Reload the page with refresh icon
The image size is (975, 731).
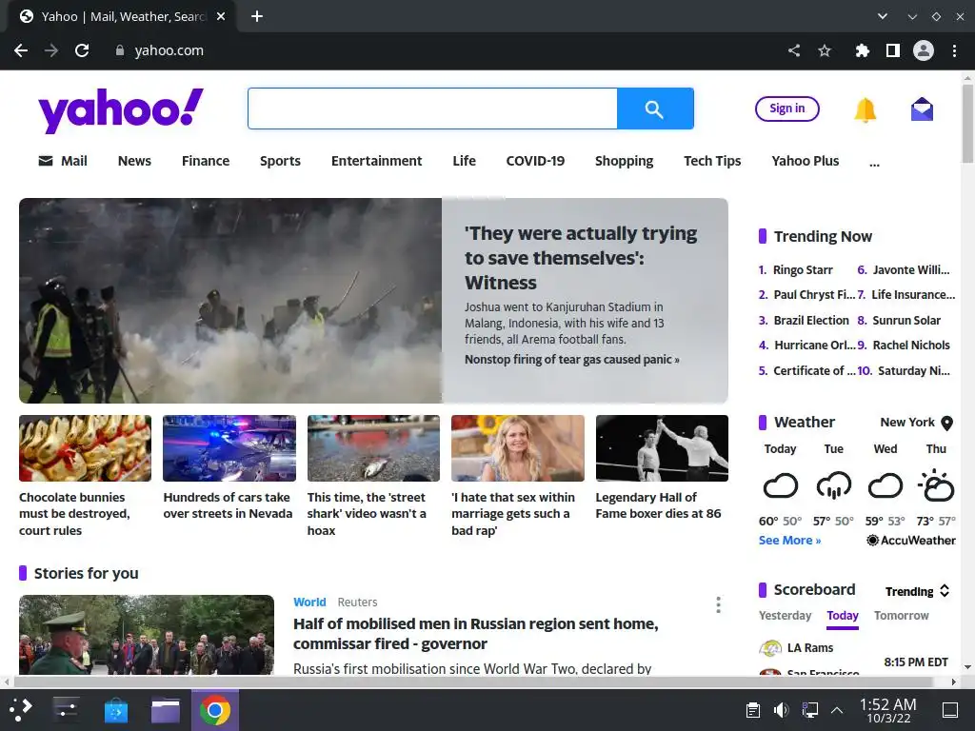point(82,50)
